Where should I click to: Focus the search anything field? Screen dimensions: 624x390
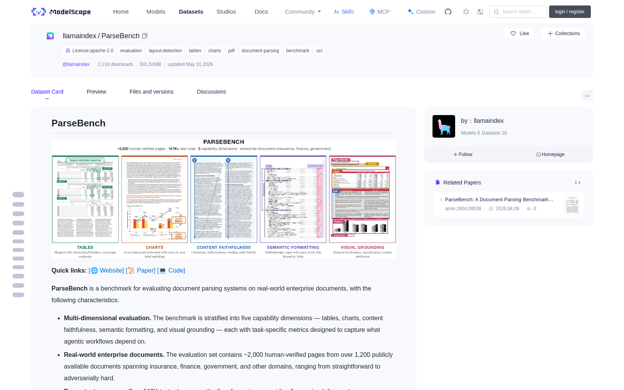point(518,12)
